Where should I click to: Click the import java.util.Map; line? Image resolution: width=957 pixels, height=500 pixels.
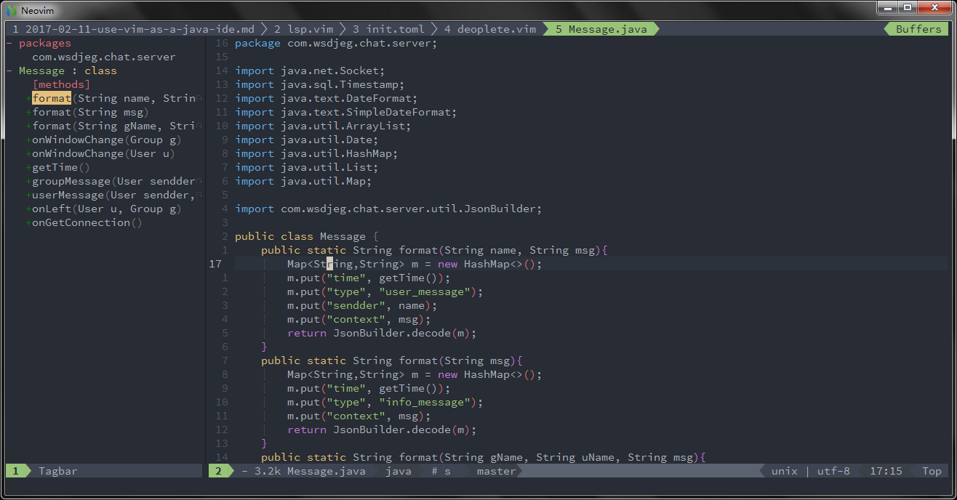point(303,181)
